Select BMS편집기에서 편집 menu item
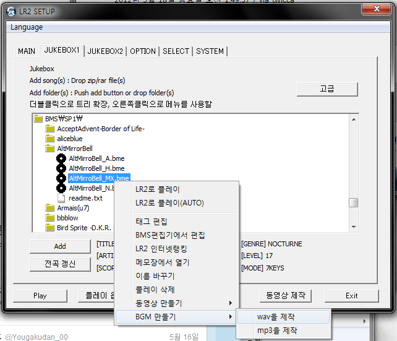 coord(177,235)
